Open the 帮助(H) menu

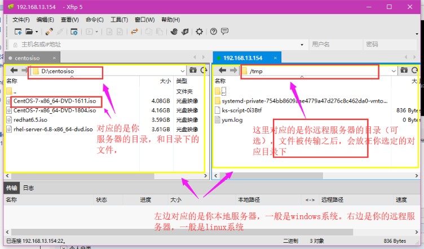[171, 20]
